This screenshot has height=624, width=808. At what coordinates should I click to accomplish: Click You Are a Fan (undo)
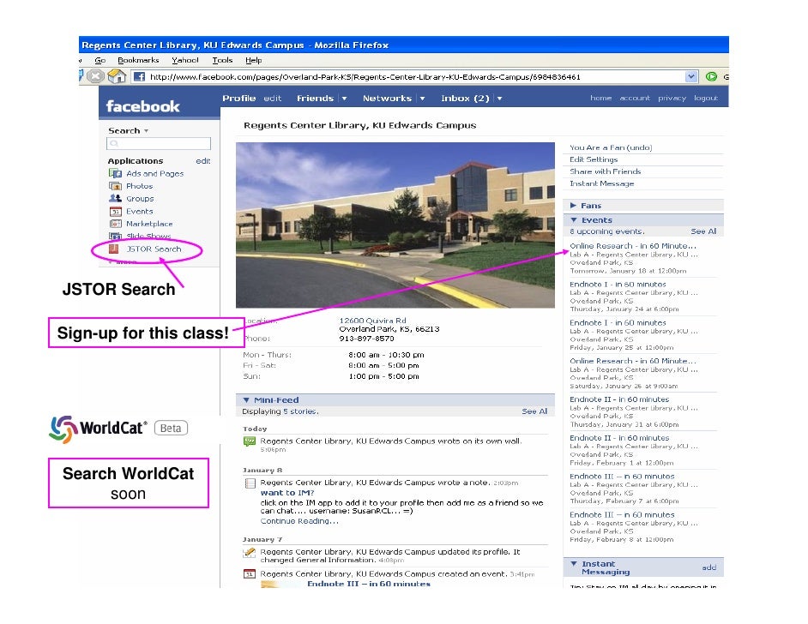click(x=611, y=147)
